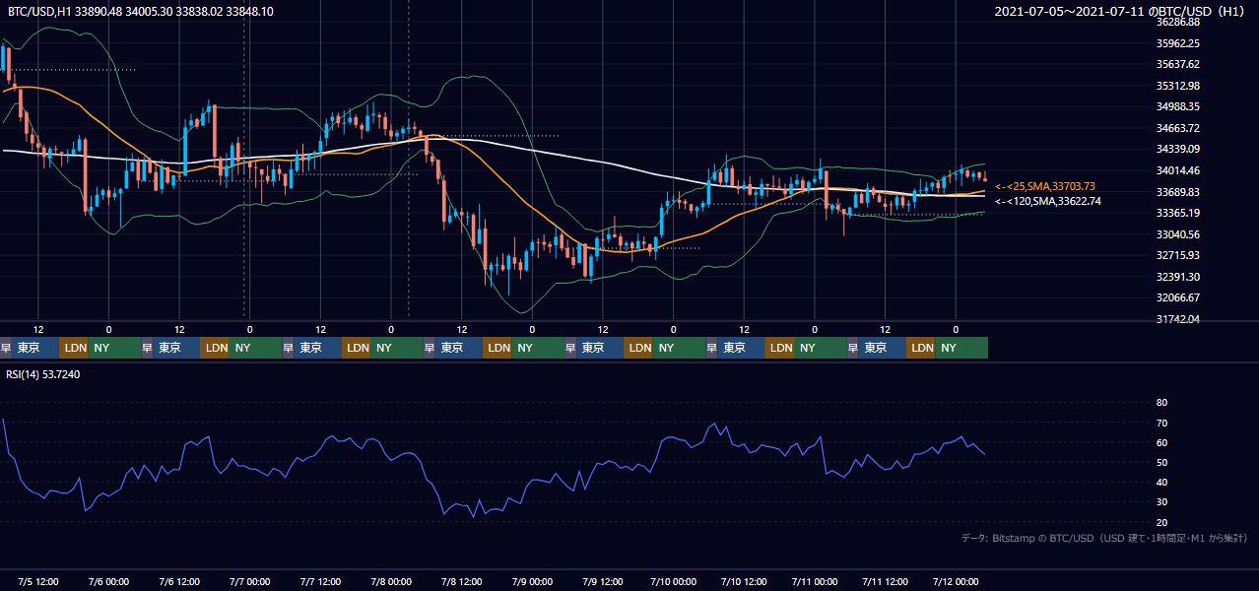Click the leftmost 東京 session block
The width and height of the screenshot is (1259, 591).
pyautogui.click(x=35, y=348)
